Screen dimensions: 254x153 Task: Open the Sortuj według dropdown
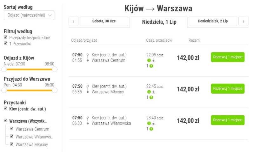[29, 15]
